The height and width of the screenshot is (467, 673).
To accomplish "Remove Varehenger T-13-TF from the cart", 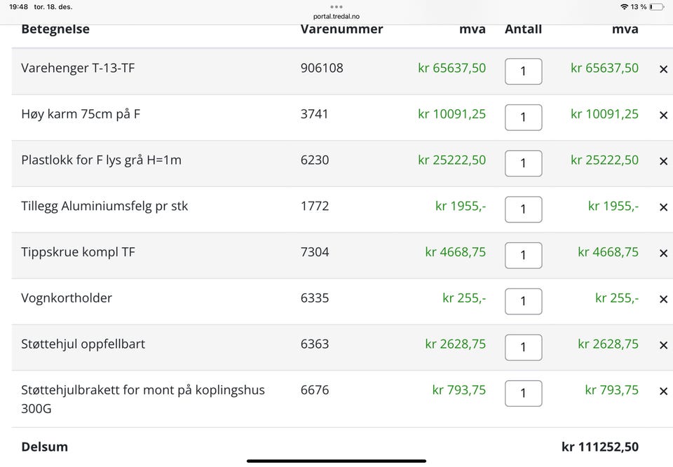I will 663,69.
